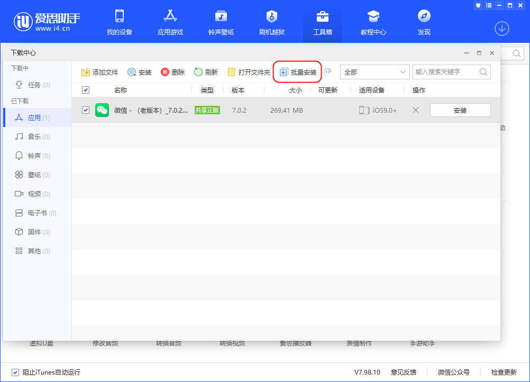The image size is (530, 382).
Task: Click the more options ellipsis icon
Action: [x=327, y=71]
